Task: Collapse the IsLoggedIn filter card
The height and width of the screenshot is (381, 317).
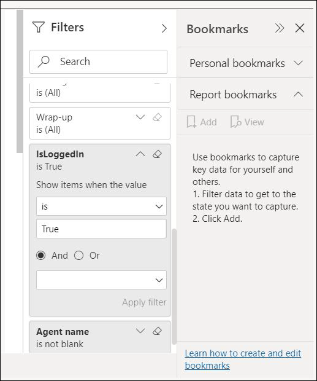Action: (140, 154)
